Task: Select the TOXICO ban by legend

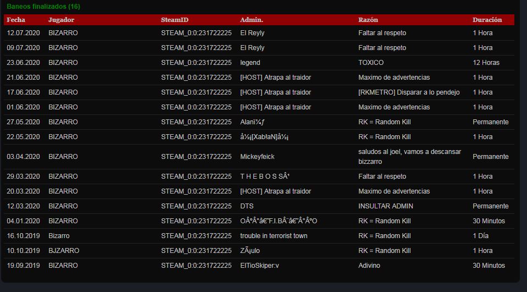Action: tap(259, 63)
